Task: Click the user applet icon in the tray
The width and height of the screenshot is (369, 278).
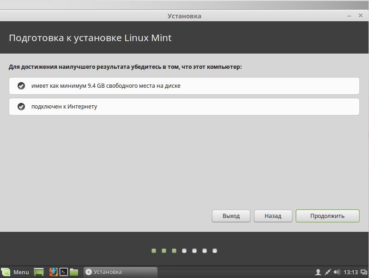Action: [x=318, y=272]
